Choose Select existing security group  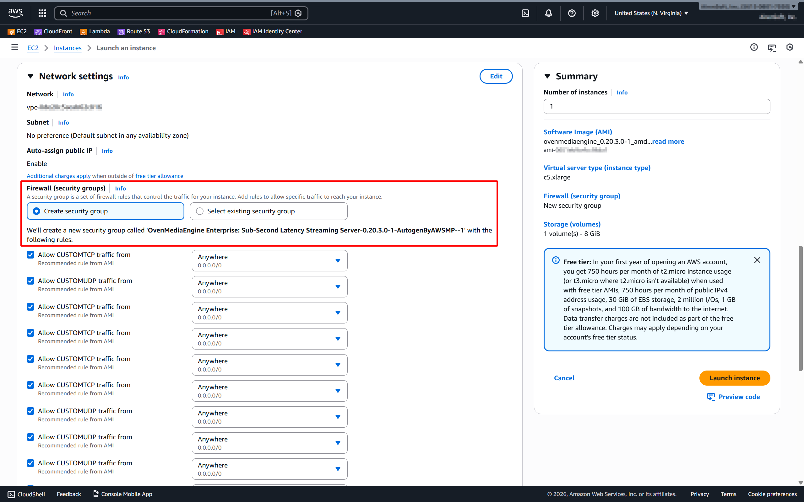pyautogui.click(x=200, y=211)
